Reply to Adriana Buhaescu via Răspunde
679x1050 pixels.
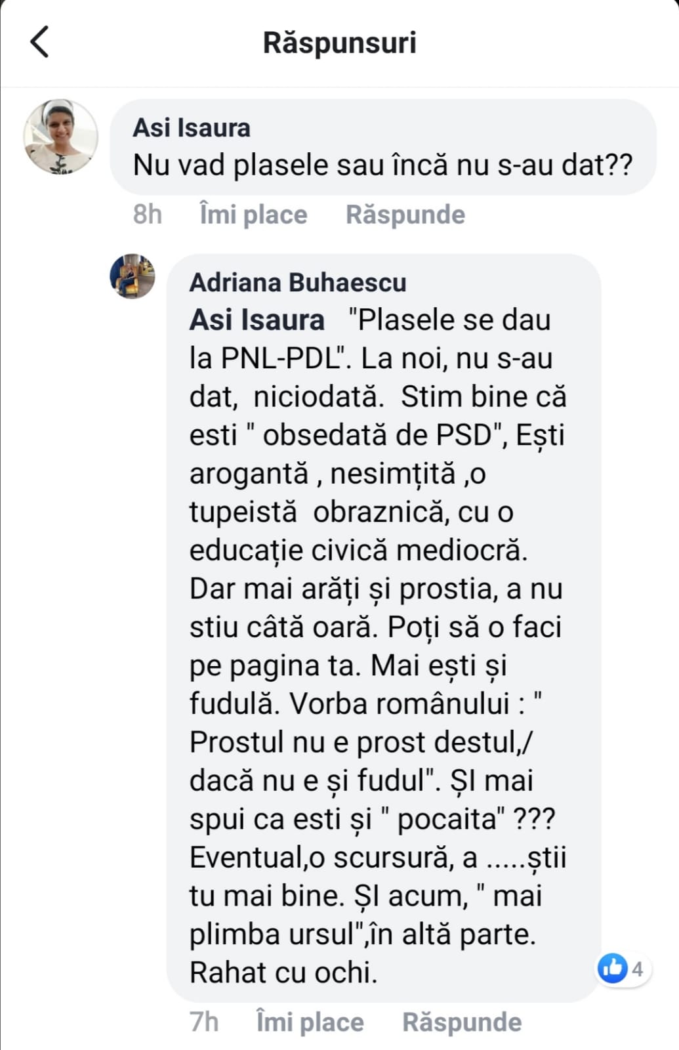pos(462,1022)
